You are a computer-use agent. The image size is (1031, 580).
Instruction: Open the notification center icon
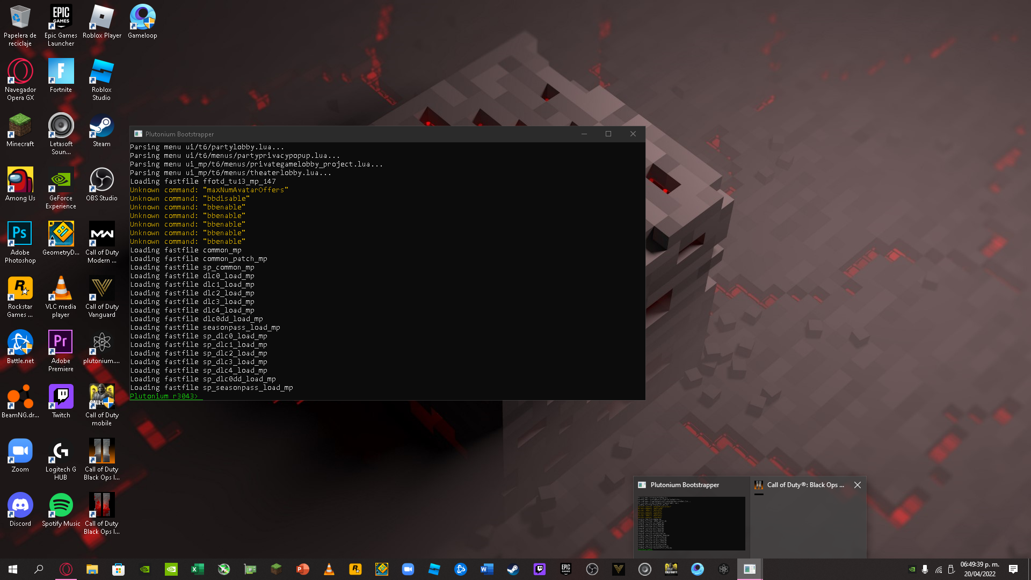point(1013,569)
